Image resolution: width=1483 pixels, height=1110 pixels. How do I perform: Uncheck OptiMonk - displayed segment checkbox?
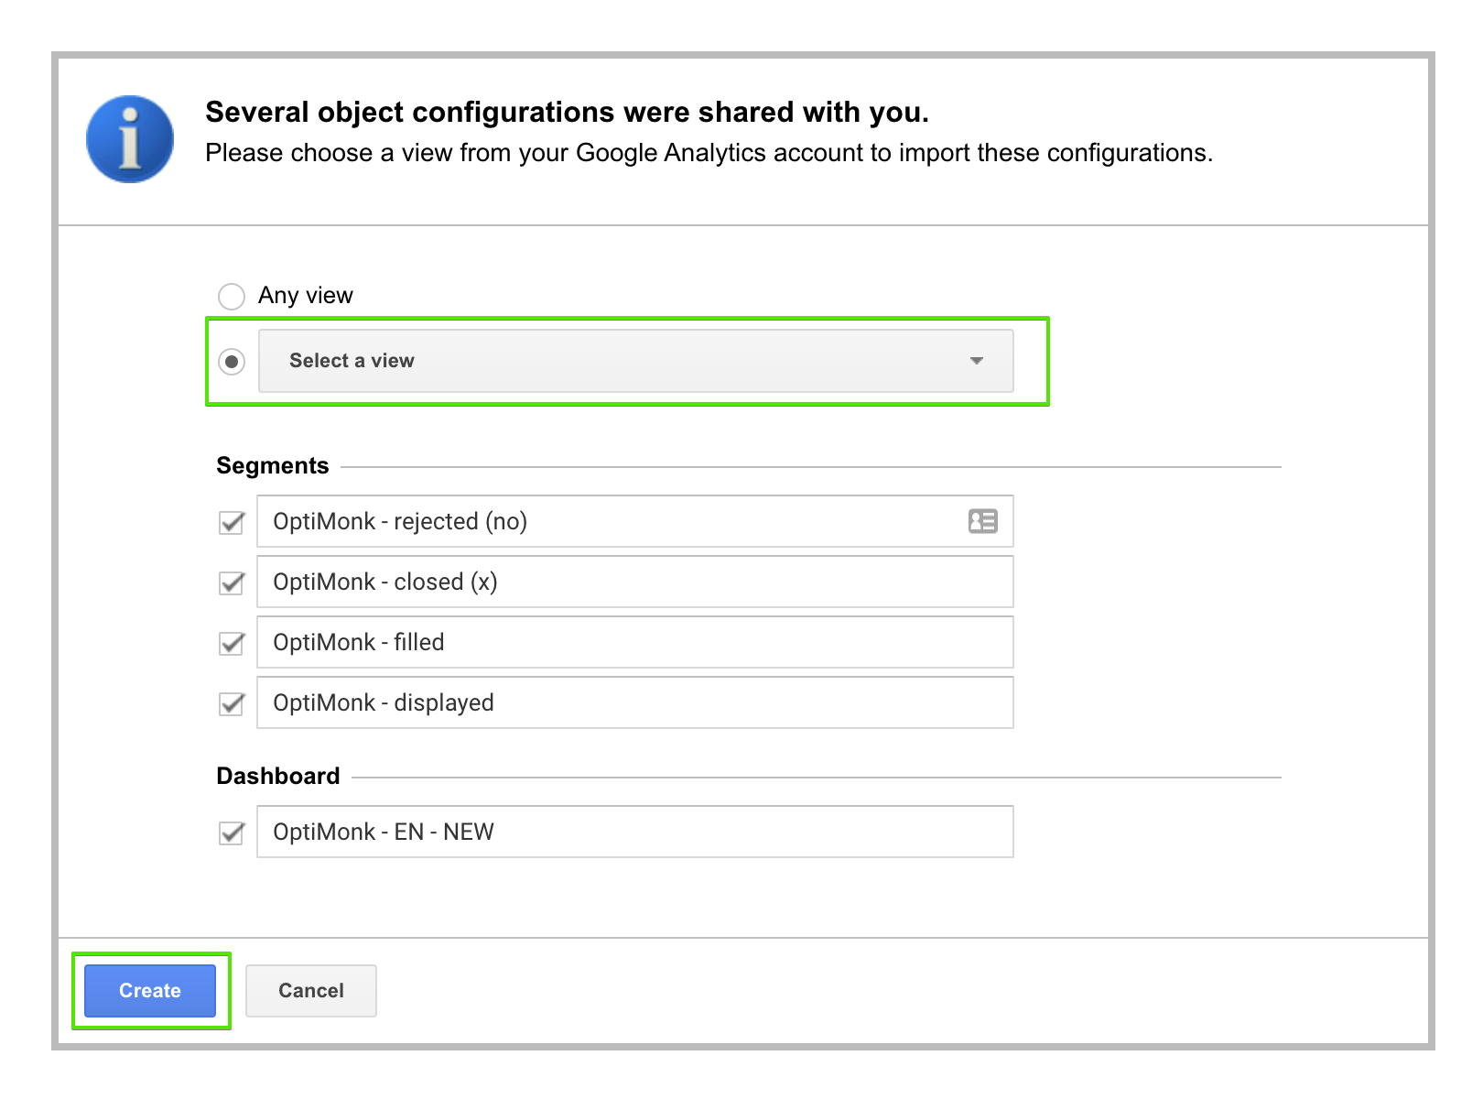pyautogui.click(x=233, y=703)
